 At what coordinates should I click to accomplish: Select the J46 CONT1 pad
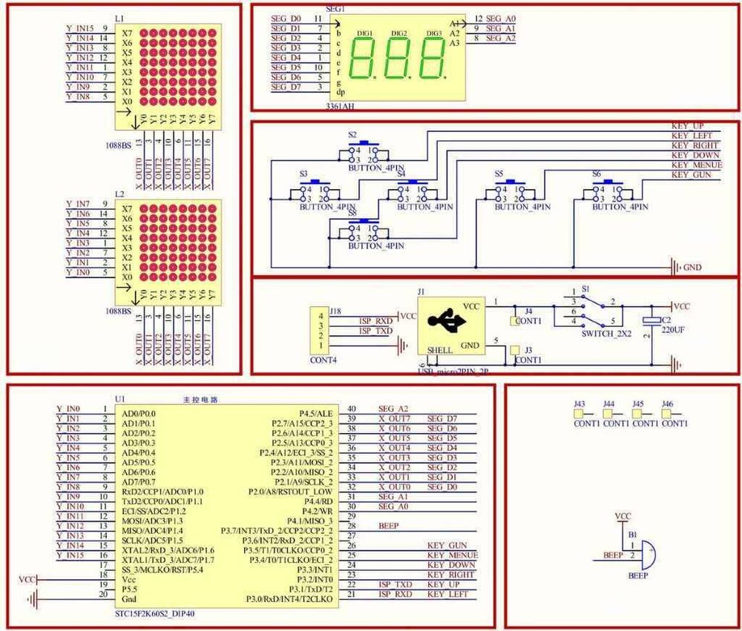666,414
